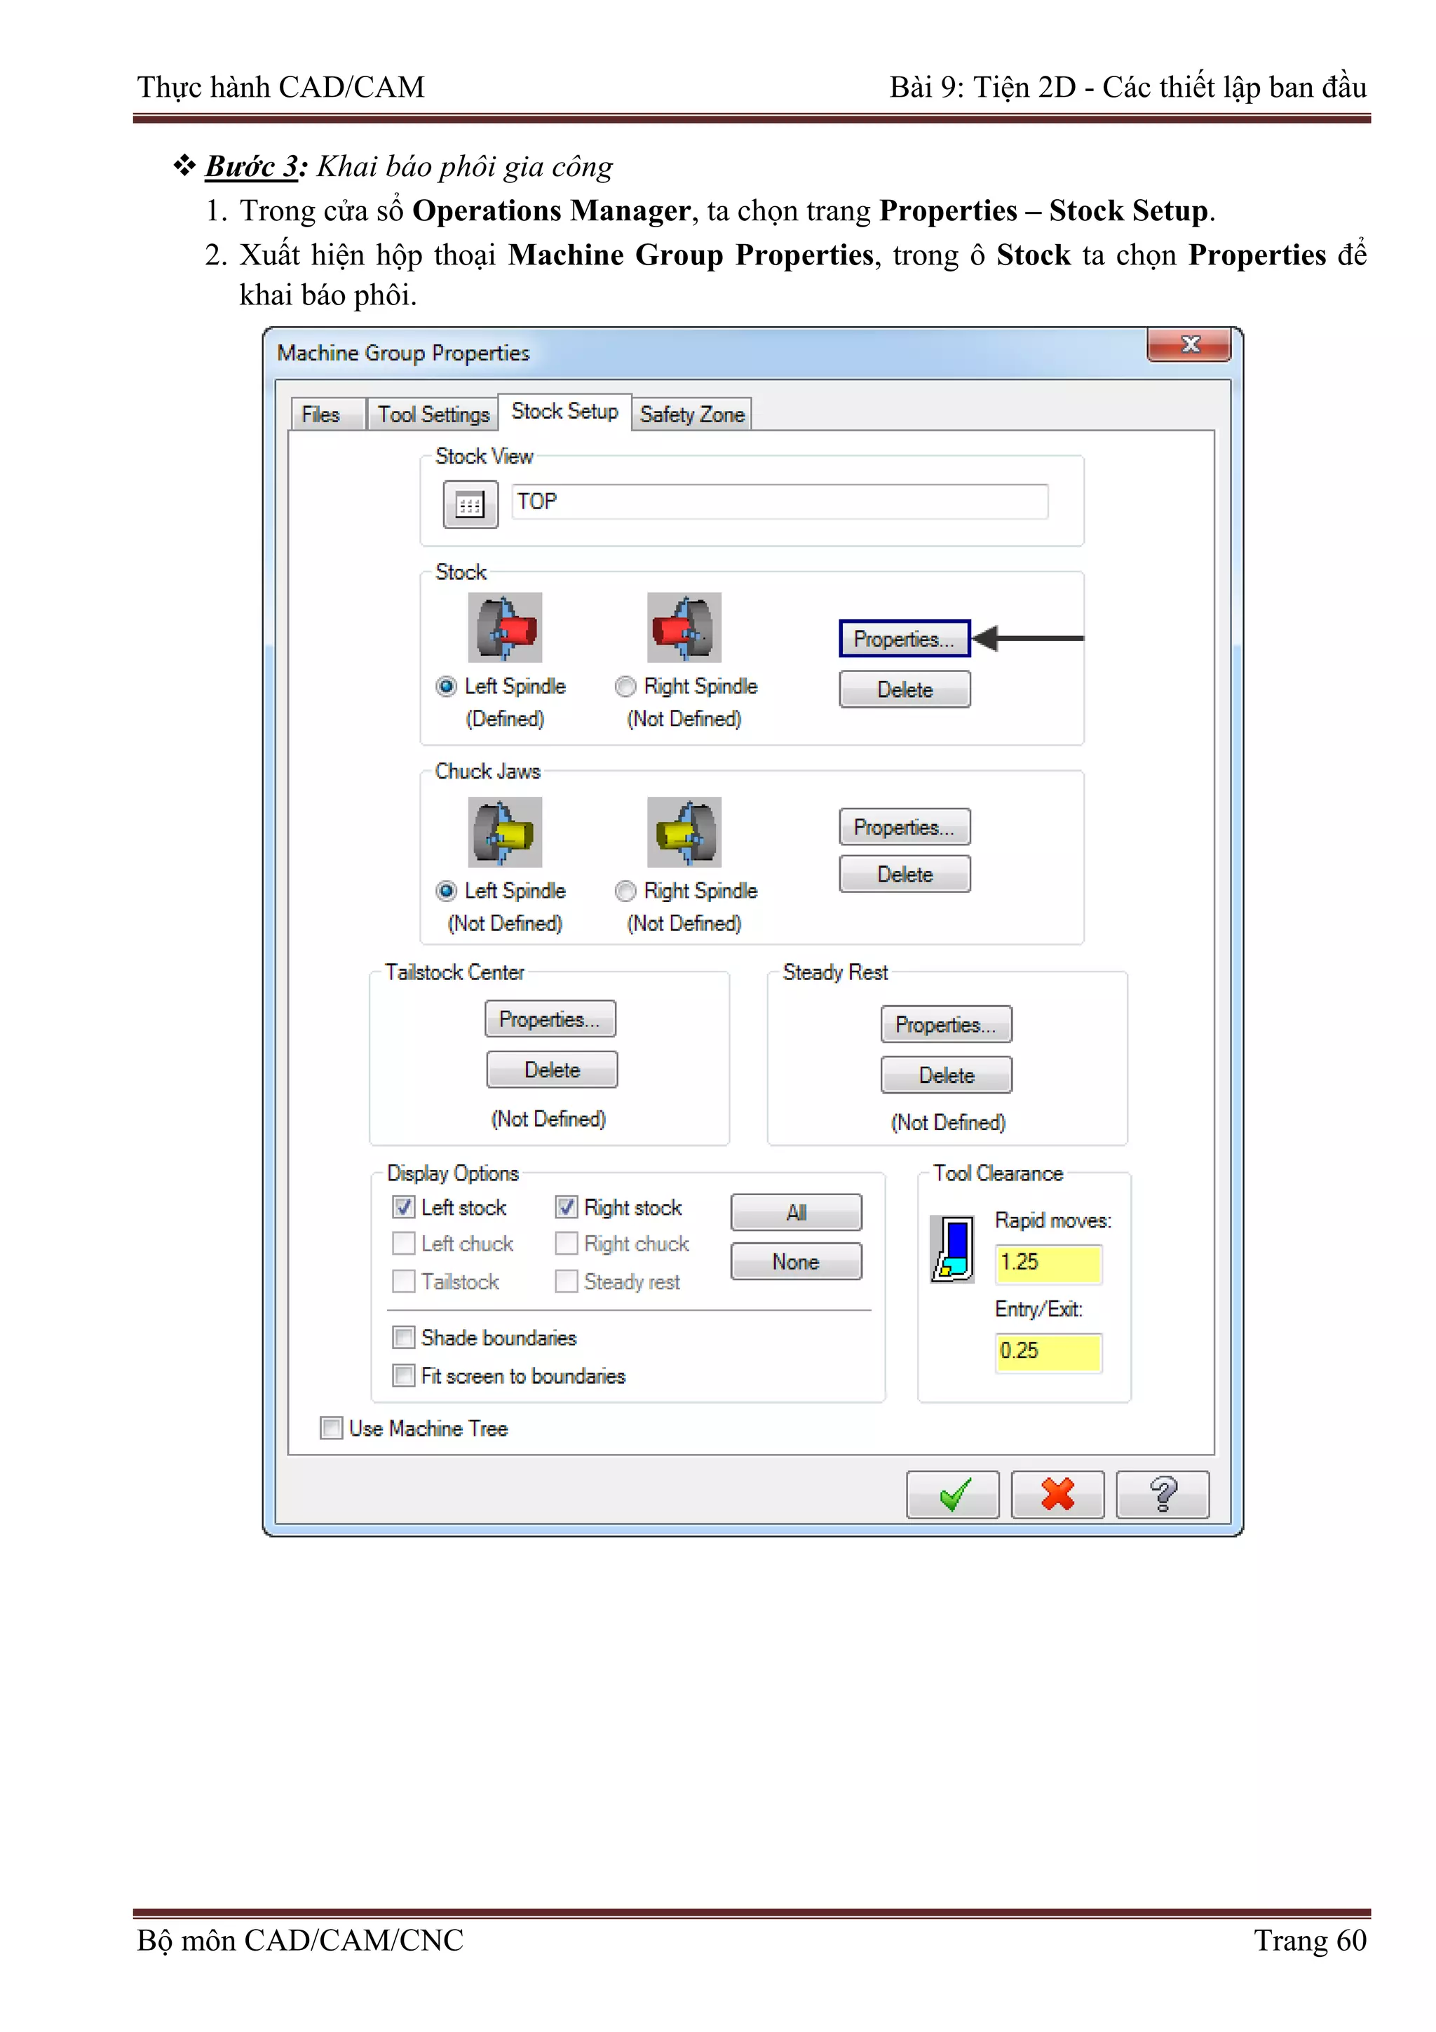
Task: Click the Tool Clearance blue diagram icon
Action: (953, 1249)
